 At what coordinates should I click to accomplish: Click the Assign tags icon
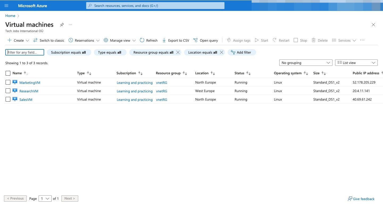pos(229,40)
